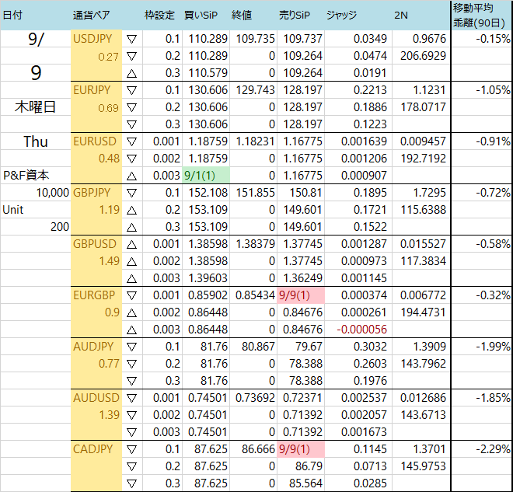Select the green 9/1(1) cell
This screenshot has height=492, width=513.
[x=206, y=176]
